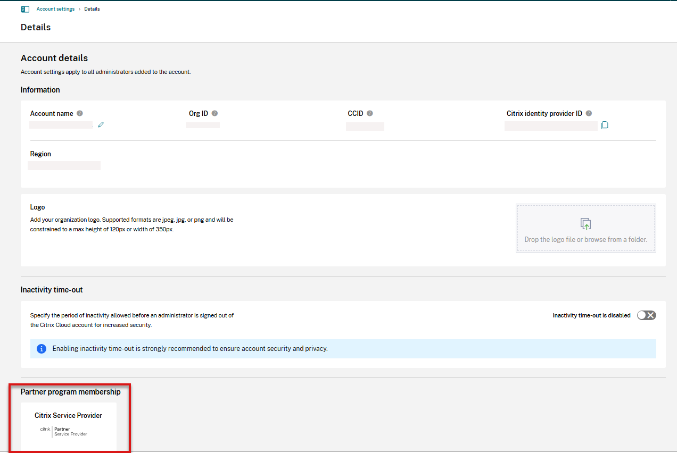The image size is (677, 453).
Task: Show help tooltip for Account name
Action: point(80,113)
